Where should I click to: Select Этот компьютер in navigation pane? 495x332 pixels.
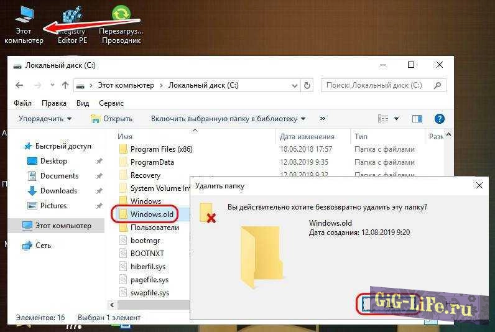click(x=56, y=226)
